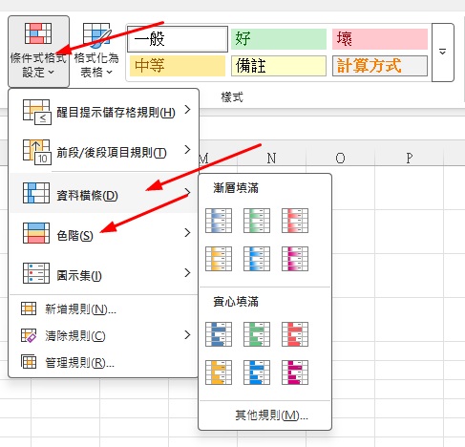
Task: Select light blue gradient fill data bar
Action: 257,259
